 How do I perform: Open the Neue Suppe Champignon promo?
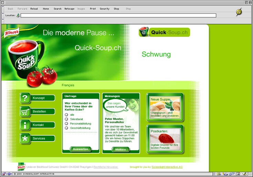coord(165,107)
